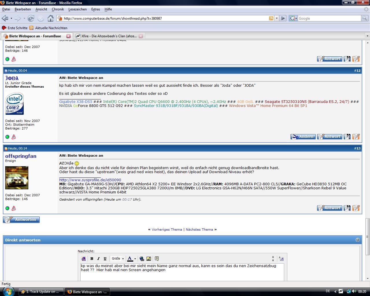370x296 pixels.
Task: Click the quick reply icon in post #13
Action: coord(356,208)
